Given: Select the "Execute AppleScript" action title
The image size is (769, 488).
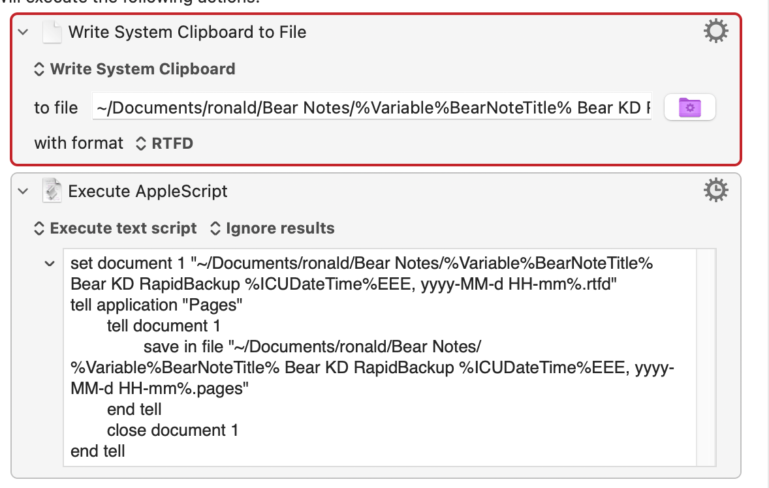Looking at the screenshot, I should (x=148, y=191).
